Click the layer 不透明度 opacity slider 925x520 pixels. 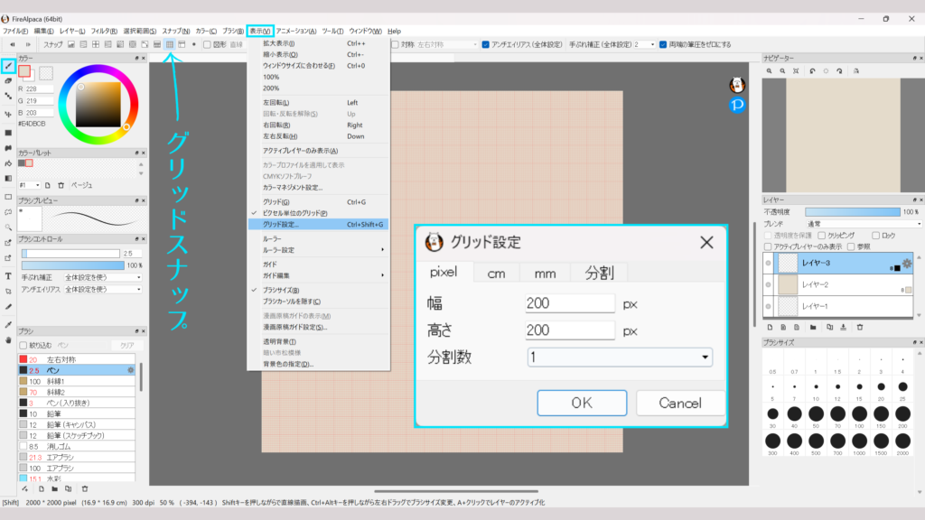click(850, 211)
